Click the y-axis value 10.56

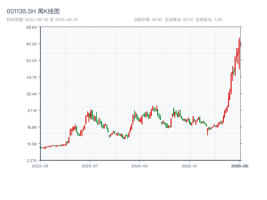(x=32, y=144)
